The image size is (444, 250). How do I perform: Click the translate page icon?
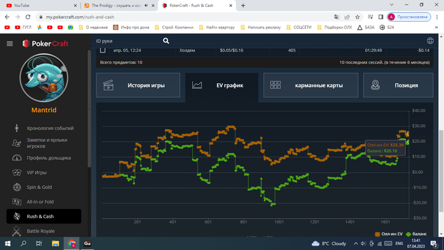coord(336,17)
